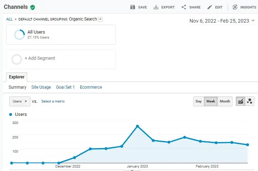Open the Insights panel icon
The image size is (258, 171).
pyautogui.click(x=235, y=7)
